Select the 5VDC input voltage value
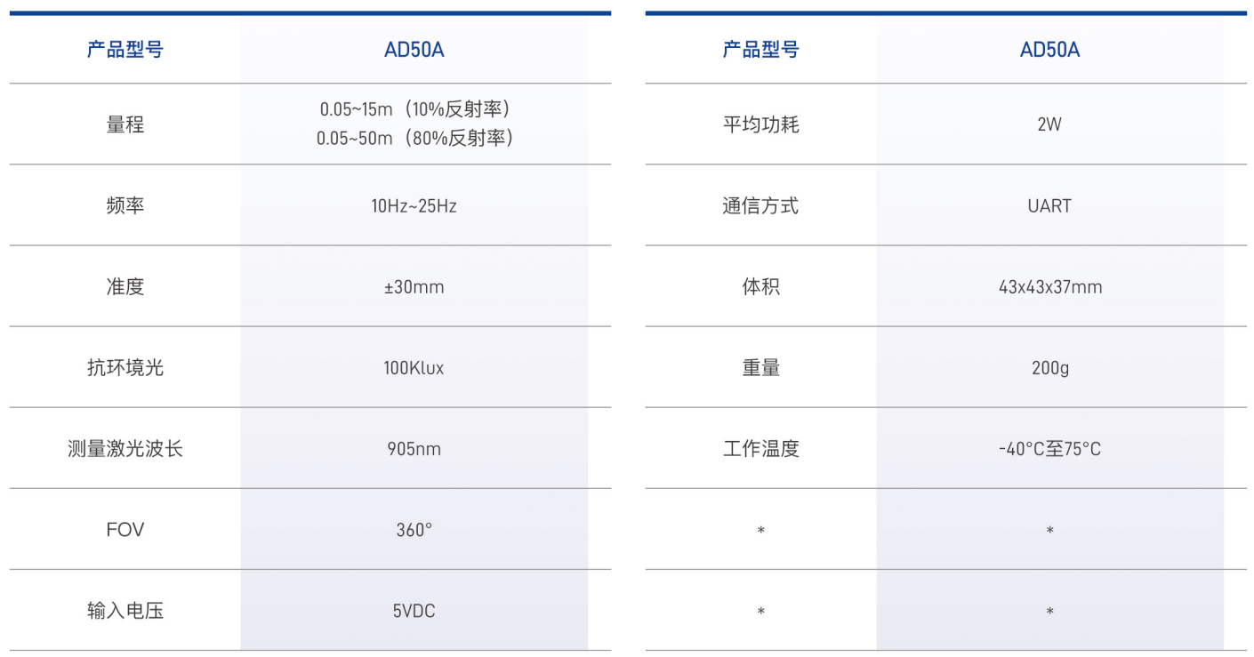This screenshot has height=657, width=1254. click(x=414, y=611)
